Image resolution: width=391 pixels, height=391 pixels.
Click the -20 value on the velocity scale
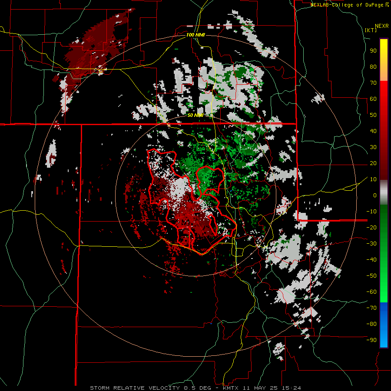pyautogui.click(x=371, y=228)
